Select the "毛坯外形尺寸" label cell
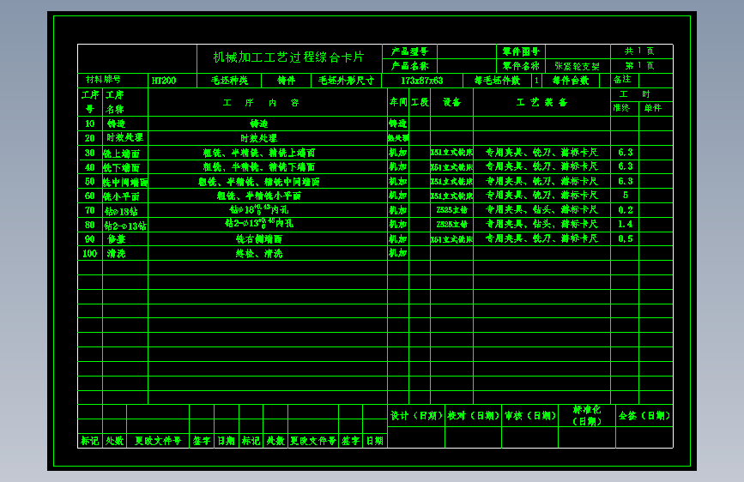The image size is (744, 482). pyautogui.click(x=346, y=81)
